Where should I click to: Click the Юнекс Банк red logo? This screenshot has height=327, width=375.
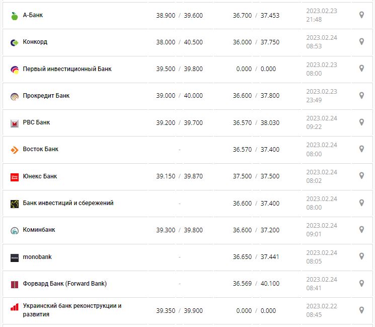(x=14, y=177)
